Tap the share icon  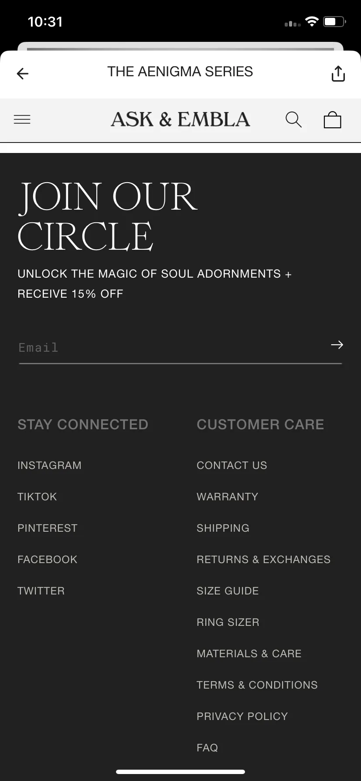[x=338, y=74]
